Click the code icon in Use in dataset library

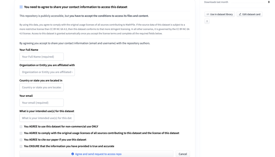(x=208, y=14)
